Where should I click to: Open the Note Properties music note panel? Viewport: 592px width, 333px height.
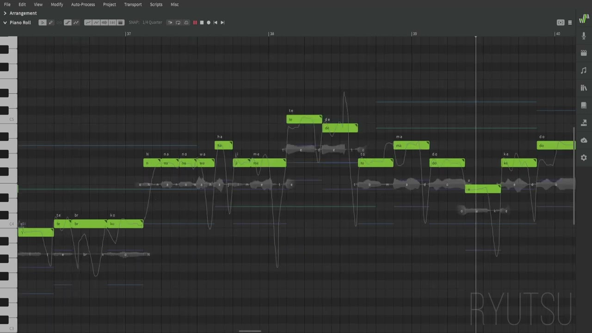584,70
